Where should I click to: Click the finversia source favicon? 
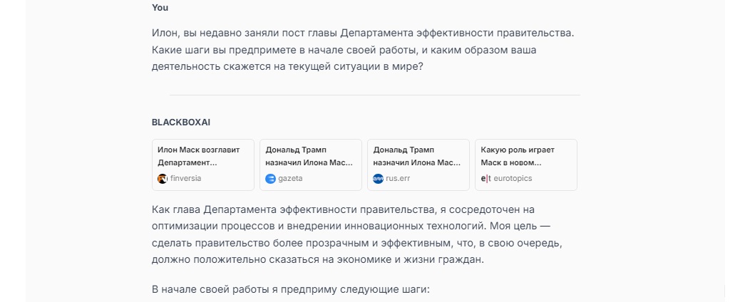(163, 179)
